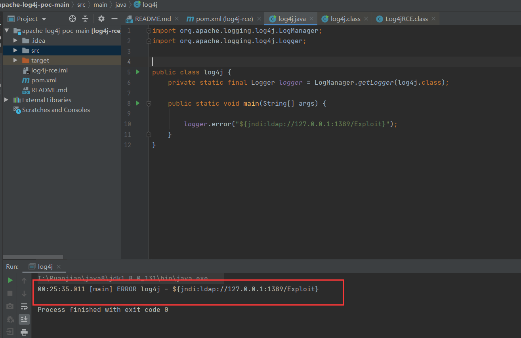
Task: Click the attach debugger bug icon
Action: (x=10, y=319)
